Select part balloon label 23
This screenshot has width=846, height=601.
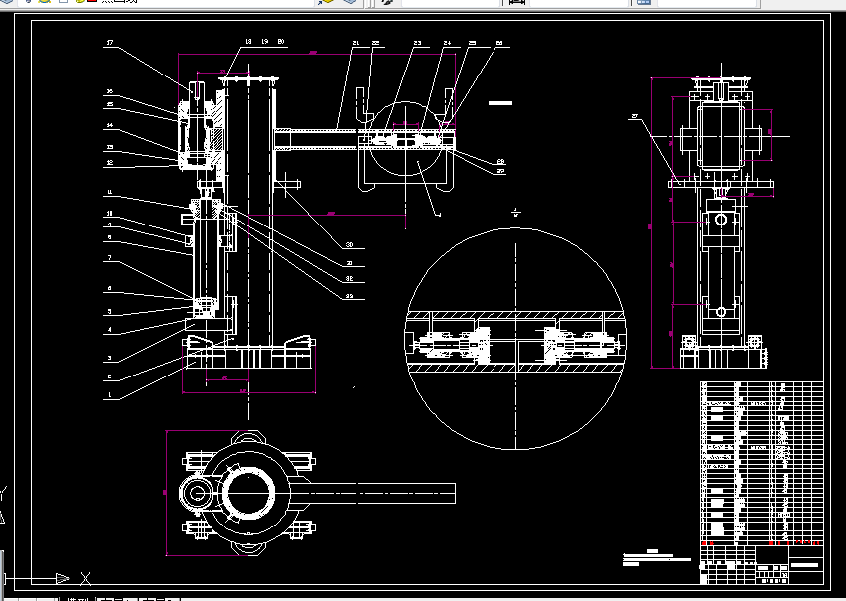[x=418, y=42]
